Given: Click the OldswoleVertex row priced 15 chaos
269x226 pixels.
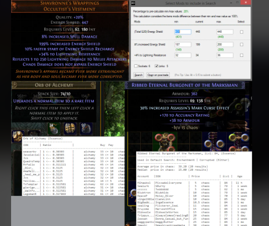Looking at the screenshot, I should point(194,212).
